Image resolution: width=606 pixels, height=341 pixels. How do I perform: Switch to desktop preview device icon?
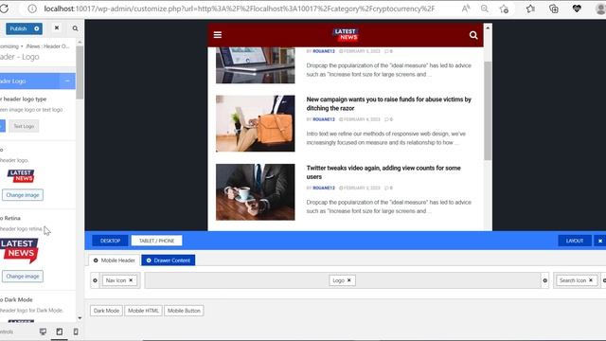pyautogui.click(x=43, y=332)
